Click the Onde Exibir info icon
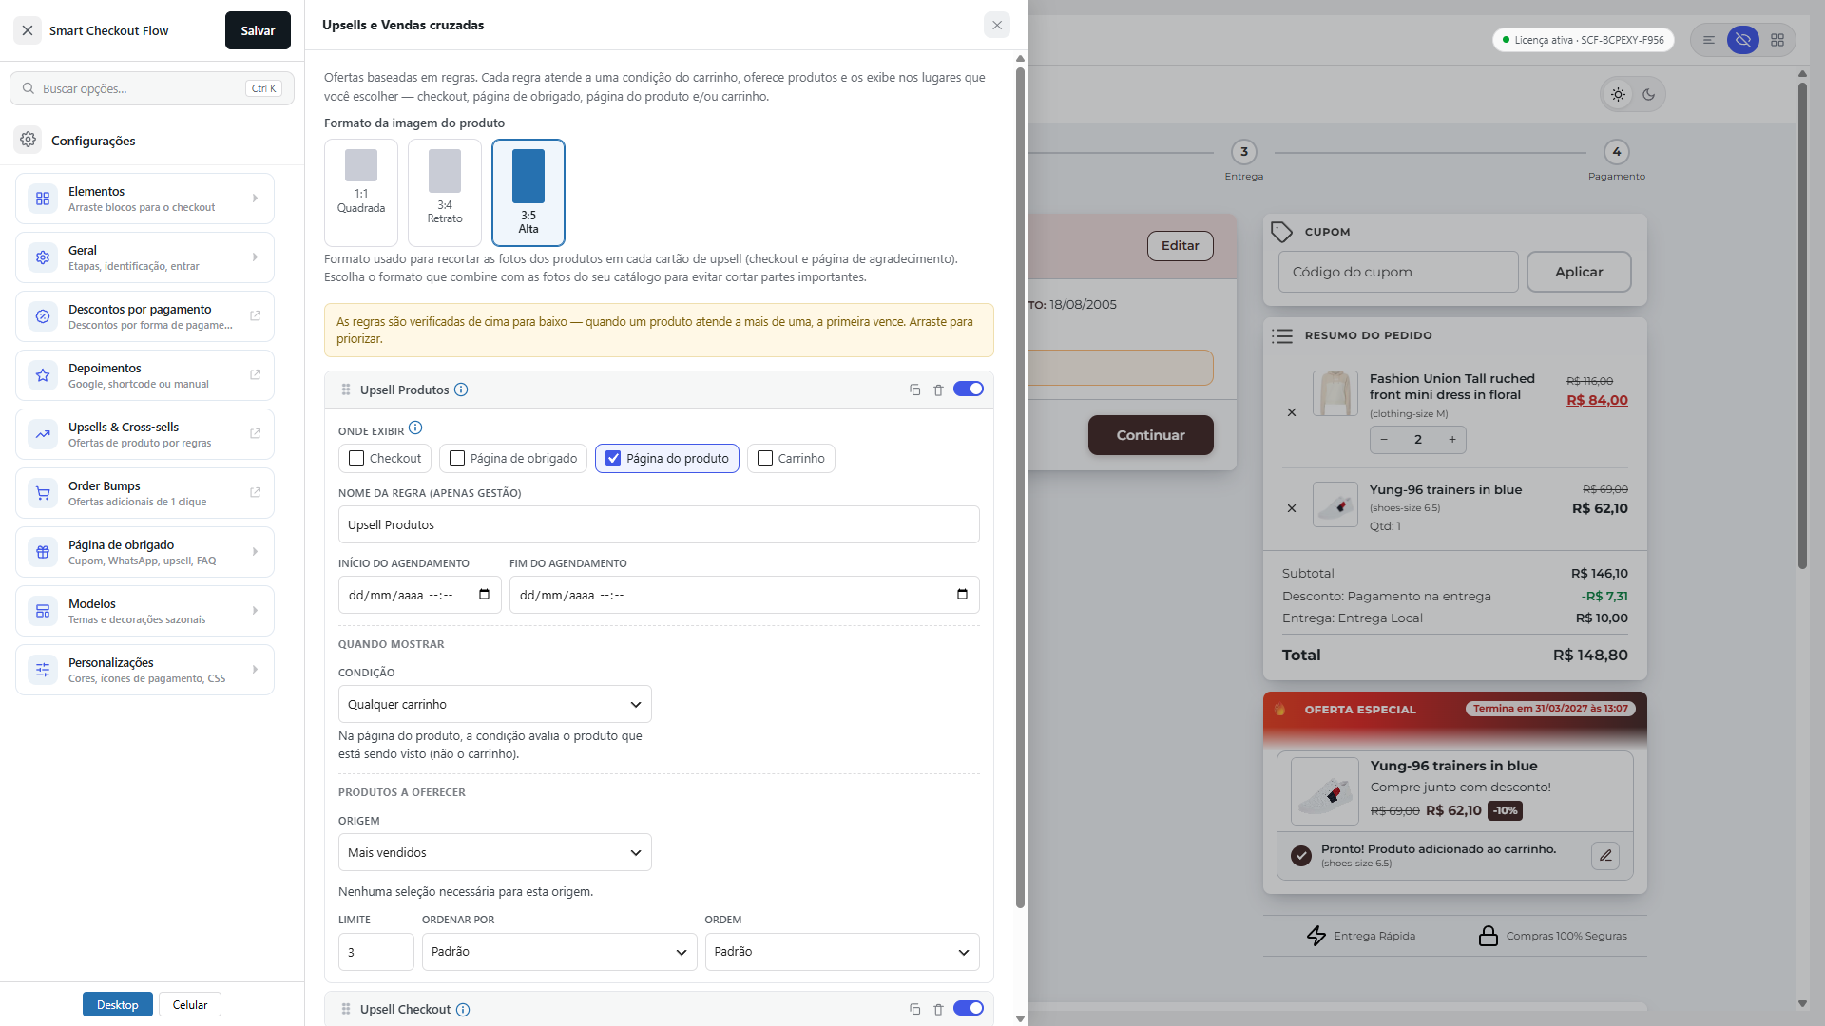 (x=415, y=428)
